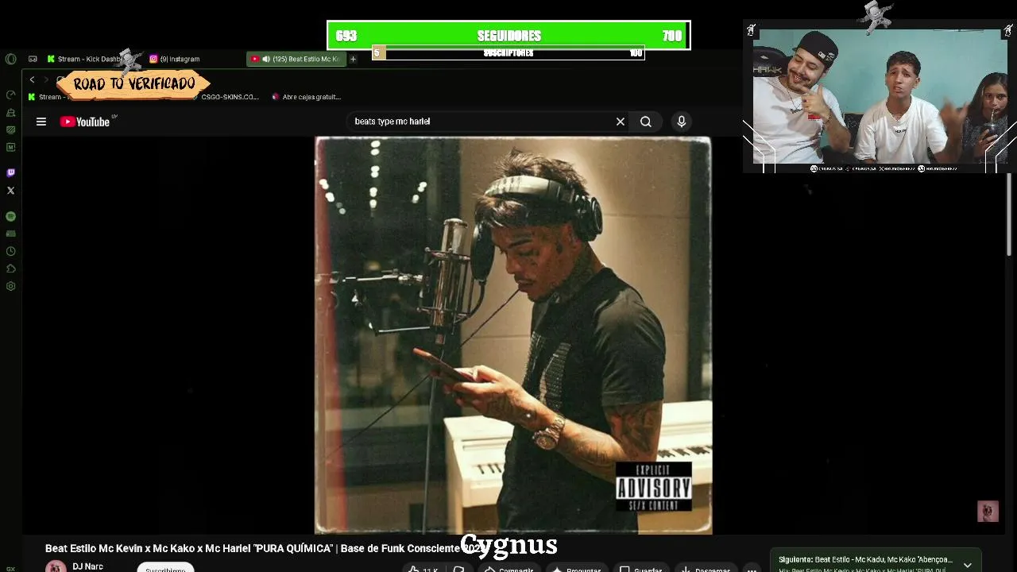Screen dimensions: 1017x572
Task: Click the Compartir share button
Action: point(508,569)
